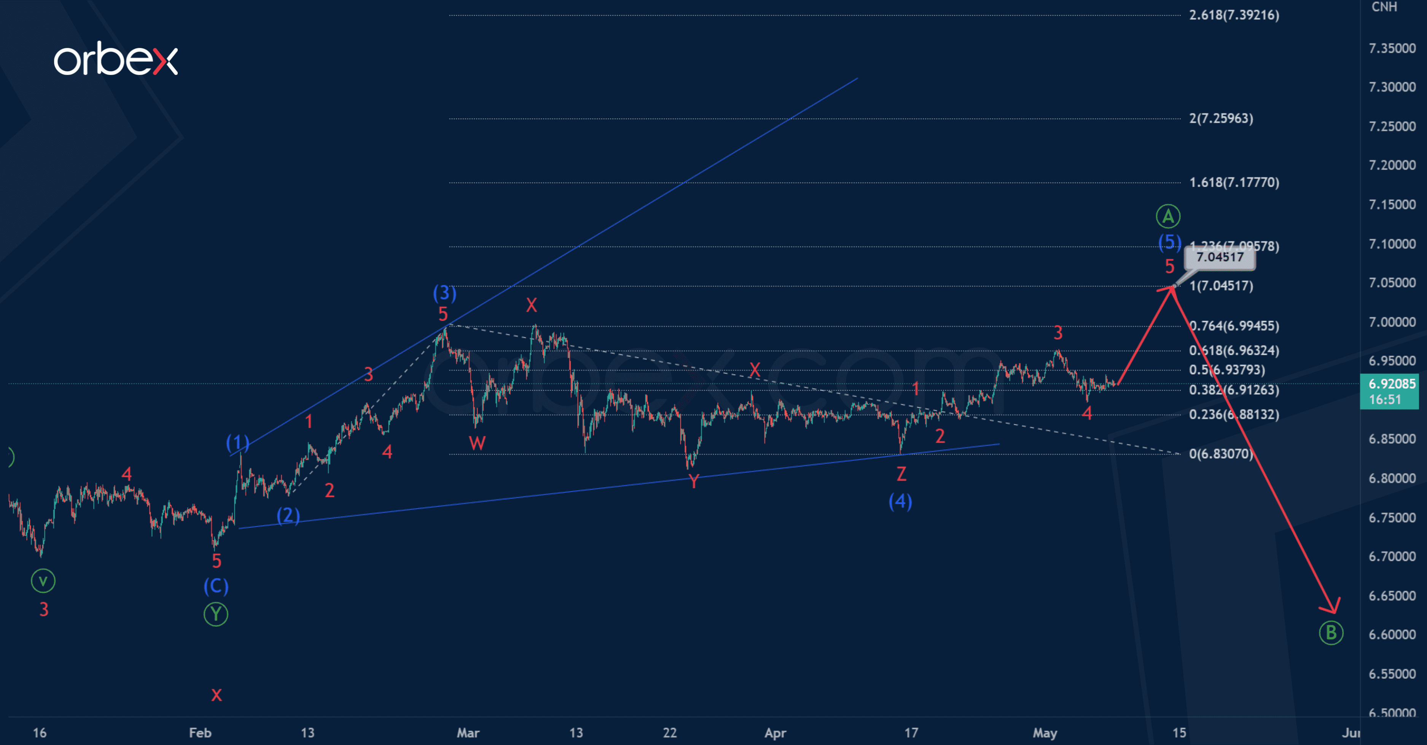Click the red 5 under blue (3)
This screenshot has height=745, width=1427.
[443, 315]
